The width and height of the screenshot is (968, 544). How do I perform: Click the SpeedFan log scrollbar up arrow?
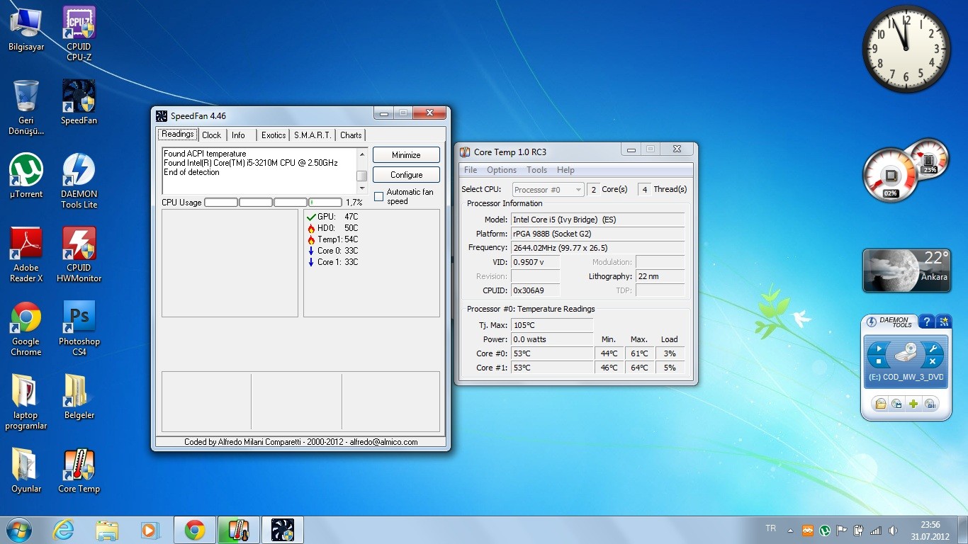coord(362,154)
